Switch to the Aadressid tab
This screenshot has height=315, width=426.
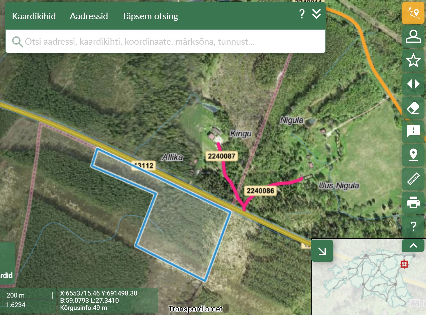tap(89, 16)
